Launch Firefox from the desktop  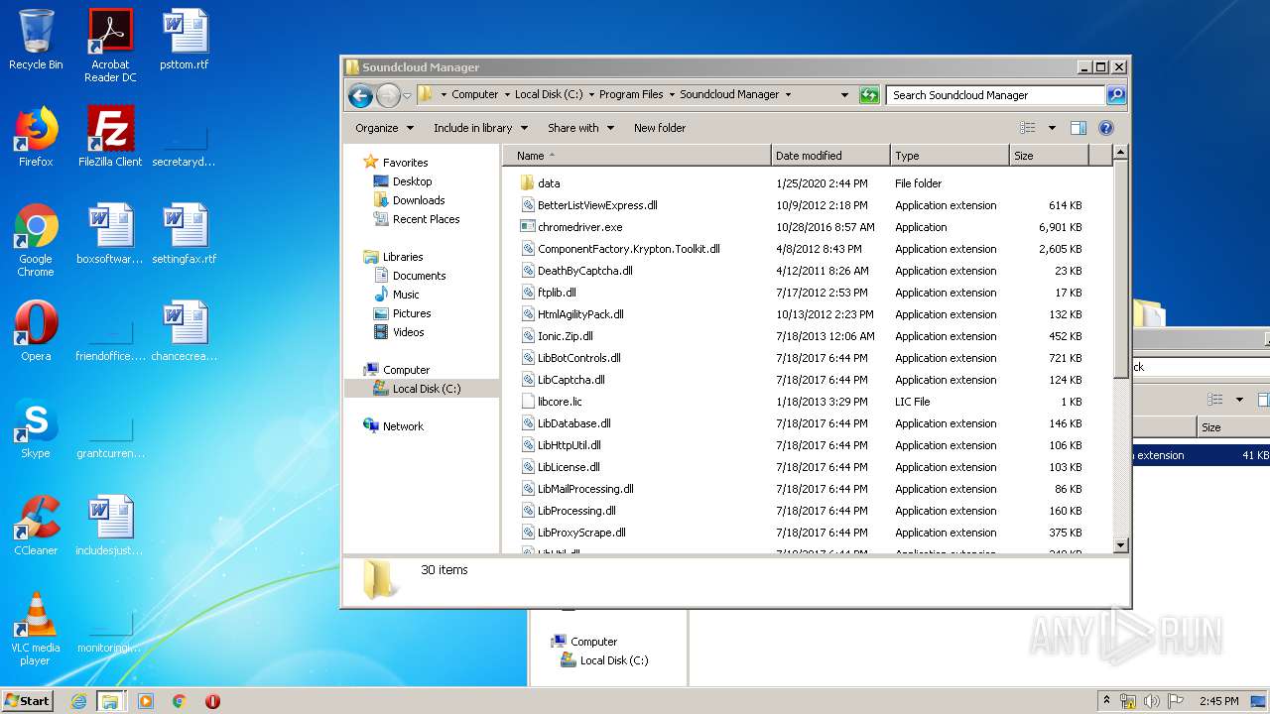[x=36, y=137]
